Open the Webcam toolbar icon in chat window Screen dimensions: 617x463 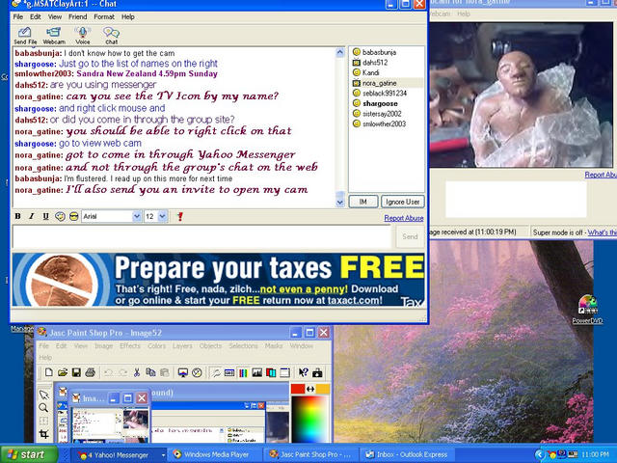point(54,36)
